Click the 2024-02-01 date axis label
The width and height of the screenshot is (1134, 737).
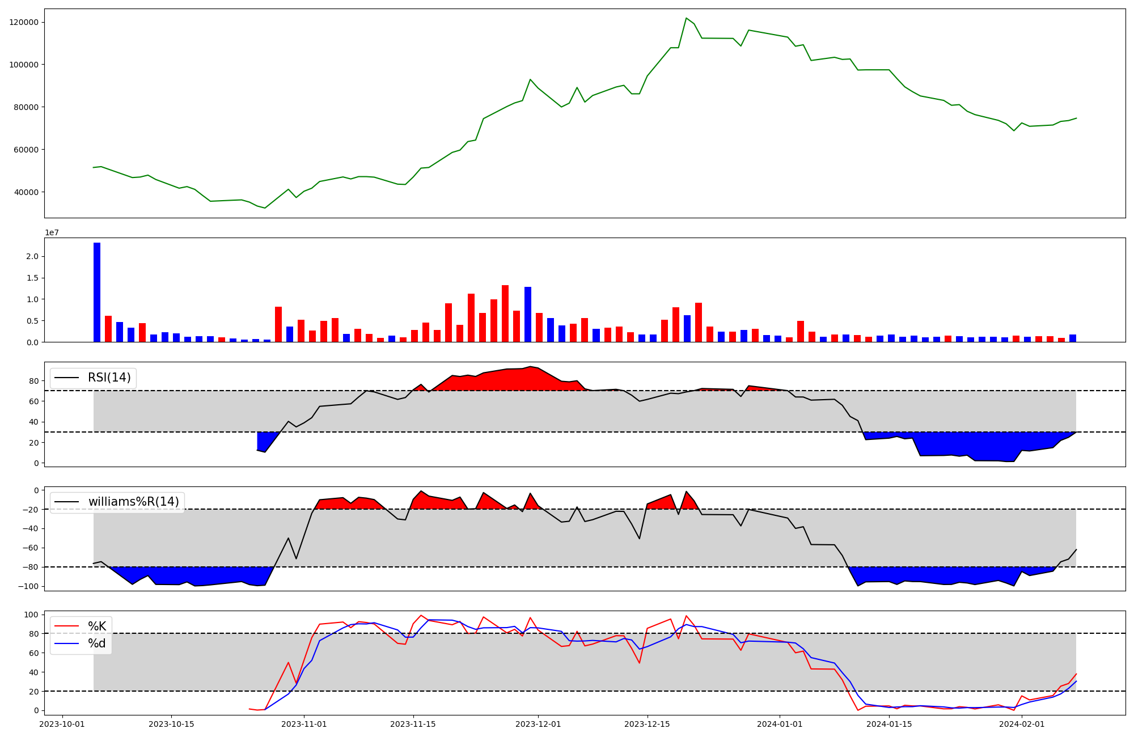(x=1022, y=724)
